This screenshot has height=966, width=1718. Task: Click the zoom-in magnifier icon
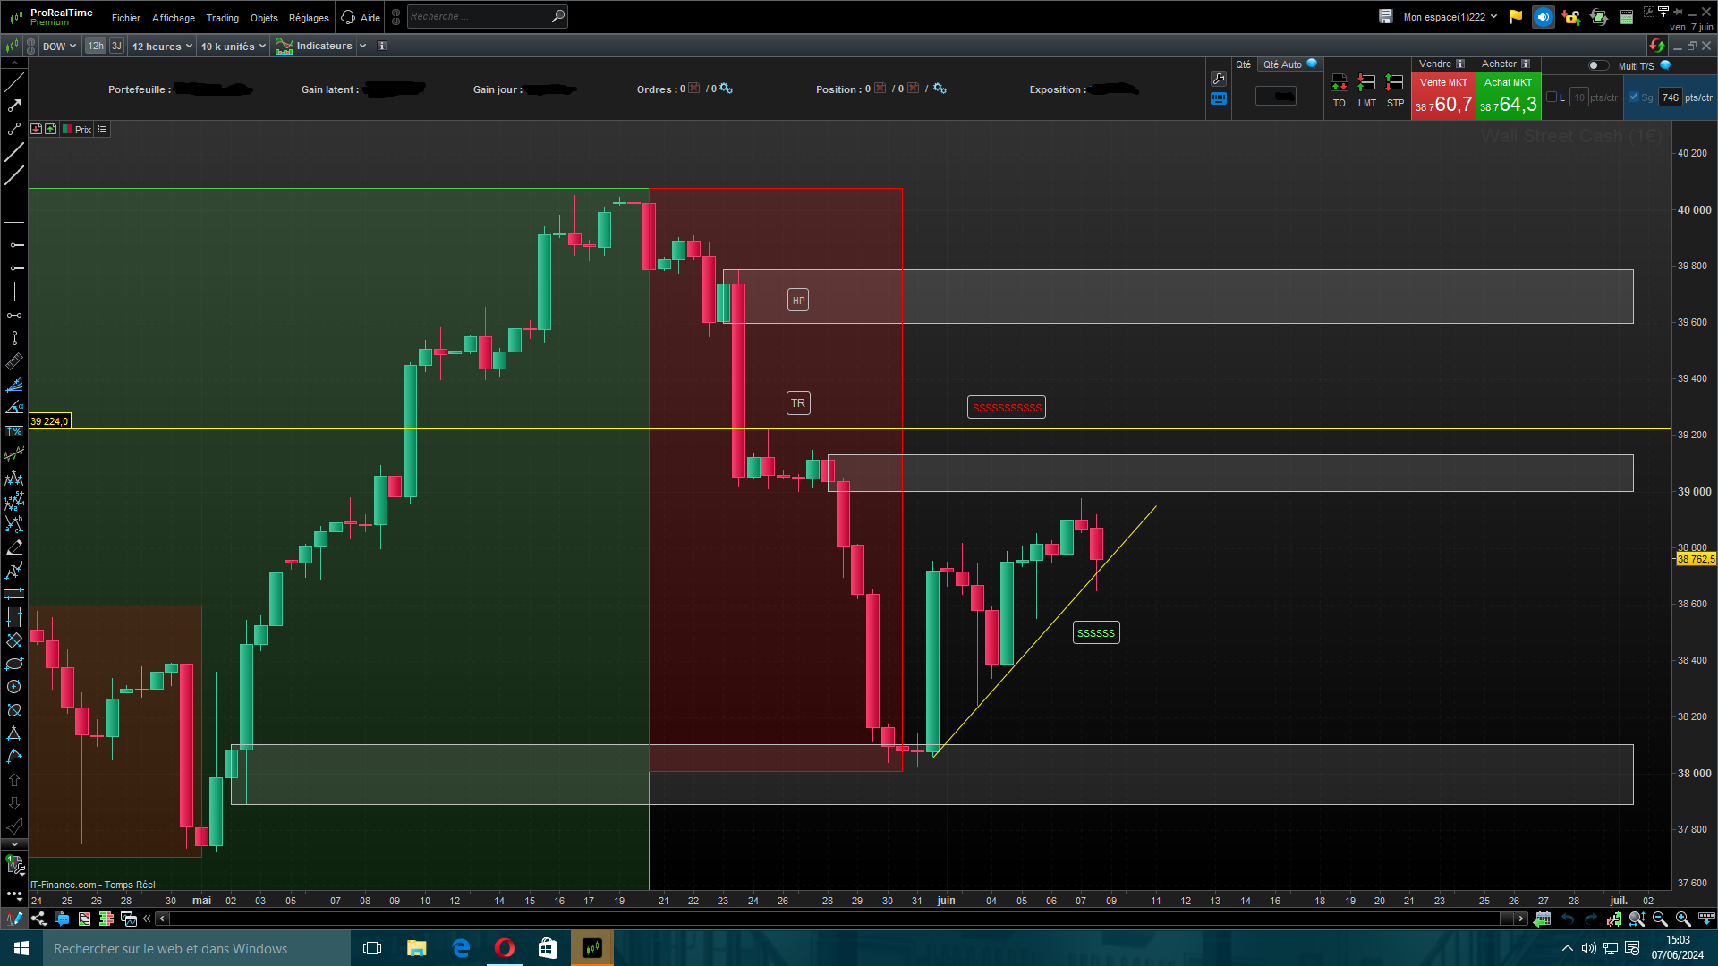coord(1682,919)
